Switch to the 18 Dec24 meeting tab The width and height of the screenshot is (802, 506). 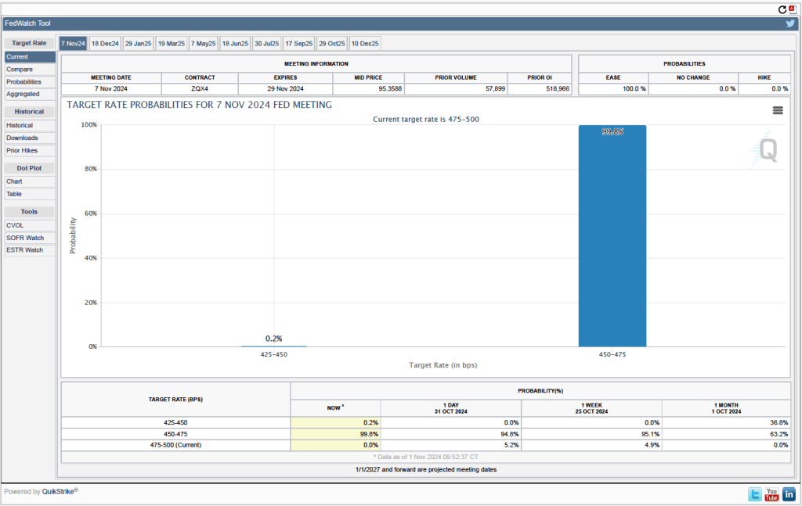104,44
